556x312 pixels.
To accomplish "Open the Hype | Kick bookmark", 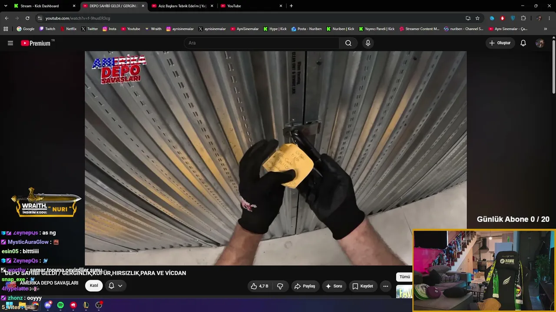I will pyautogui.click(x=275, y=29).
